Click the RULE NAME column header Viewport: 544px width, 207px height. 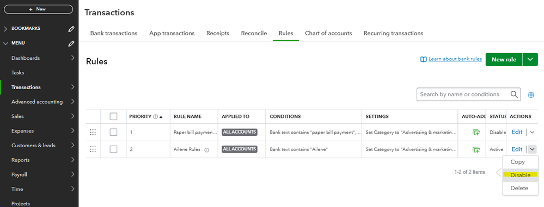(187, 117)
